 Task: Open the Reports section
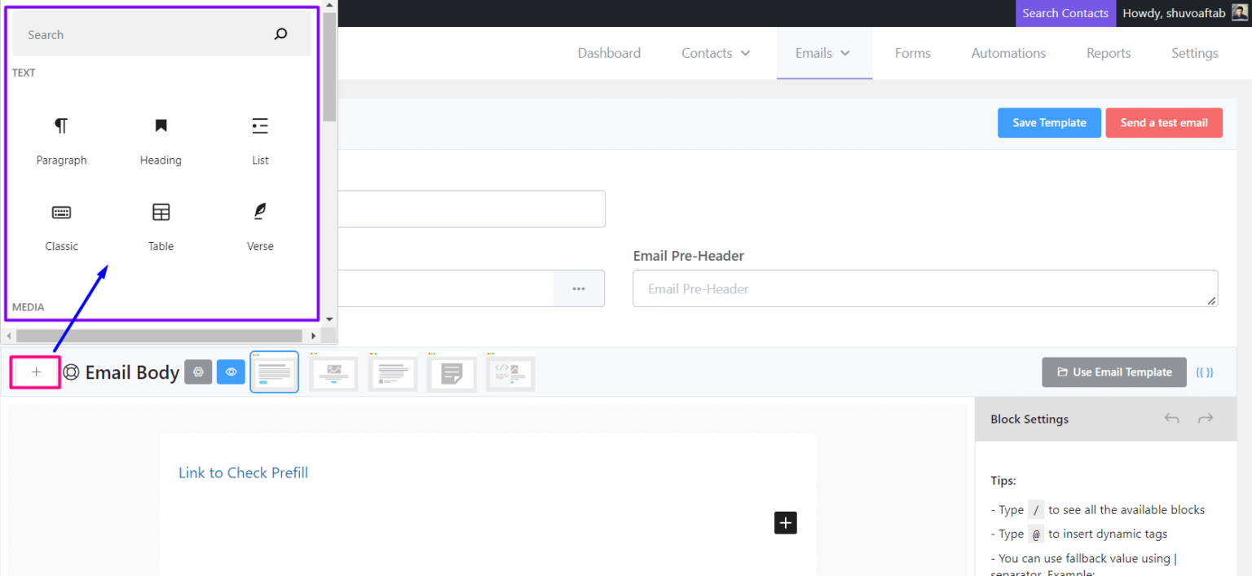tap(1108, 52)
